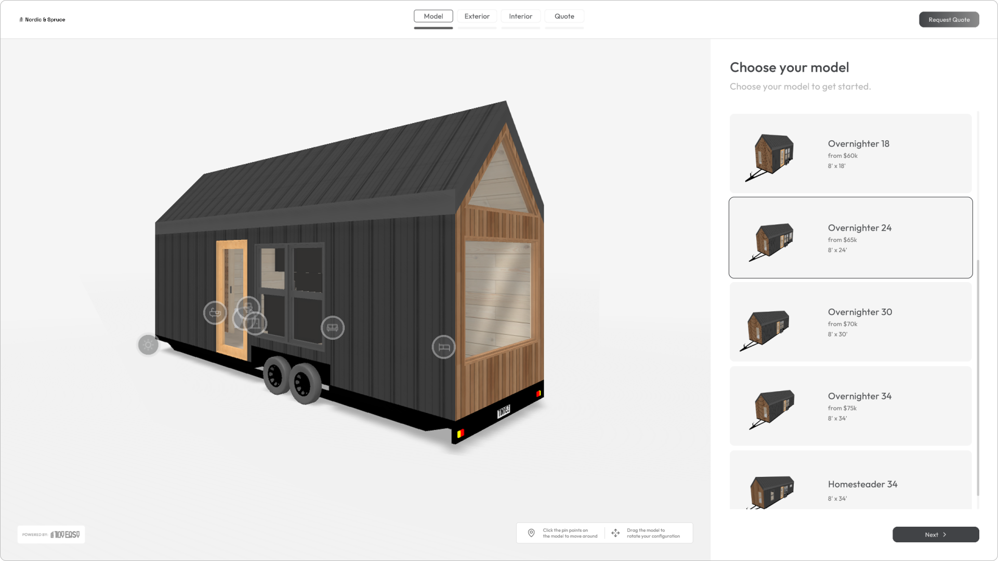Click the door pin point icon
Image resolution: width=998 pixels, height=561 pixels.
(x=257, y=325)
